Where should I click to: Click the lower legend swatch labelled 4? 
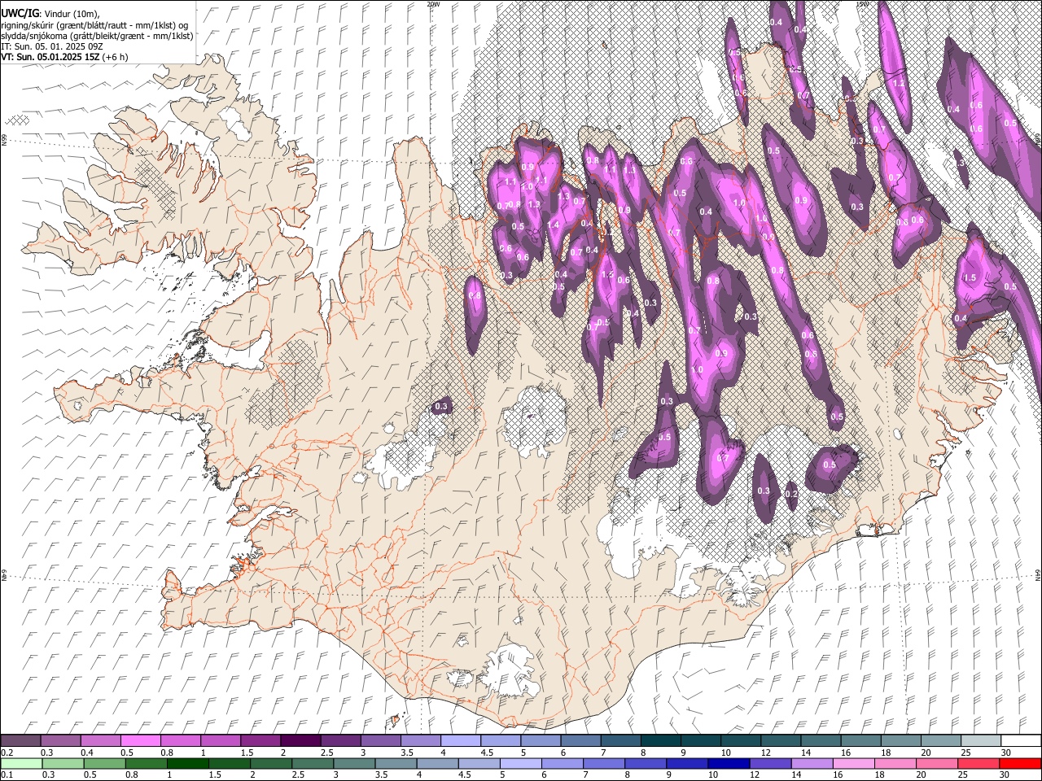click(437, 763)
